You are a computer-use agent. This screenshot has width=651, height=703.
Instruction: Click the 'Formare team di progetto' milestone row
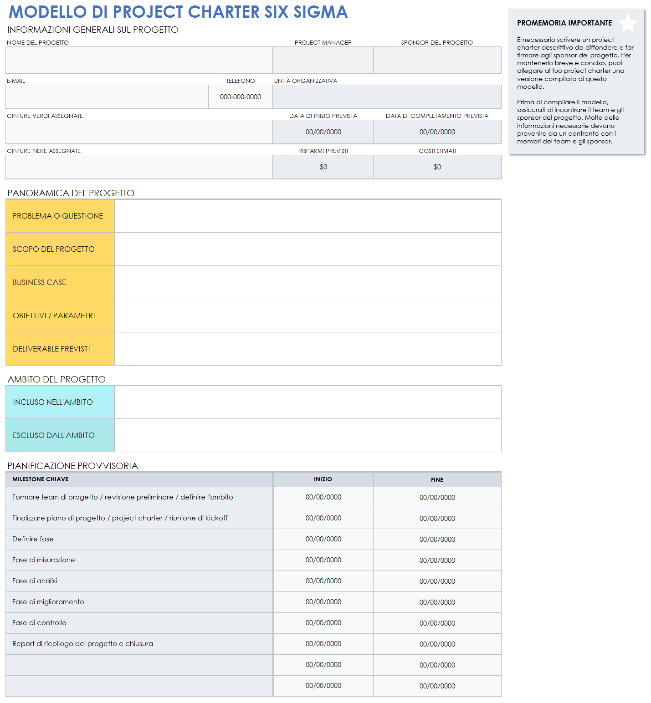139,497
